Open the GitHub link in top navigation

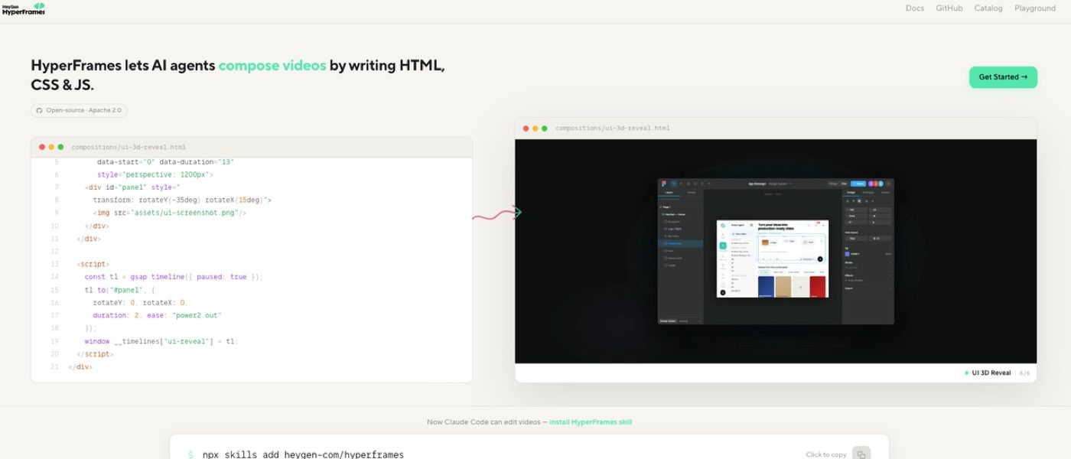(x=949, y=8)
